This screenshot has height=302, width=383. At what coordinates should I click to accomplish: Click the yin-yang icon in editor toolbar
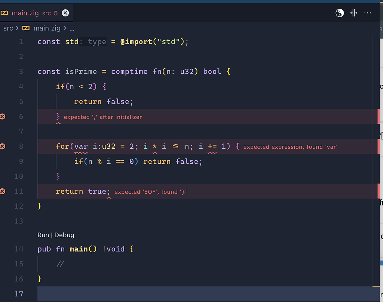click(339, 13)
